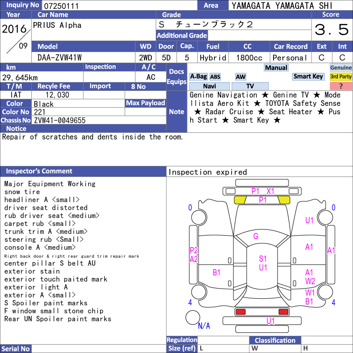The width and height of the screenshot is (353, 353).
Task: Click the W2 mark on the diagram
Action: click(x=310, y=281)
